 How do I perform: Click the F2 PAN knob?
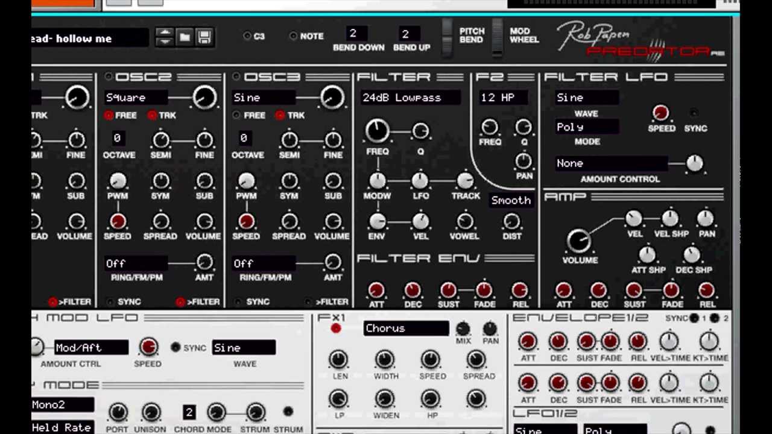tap(524, 160)
